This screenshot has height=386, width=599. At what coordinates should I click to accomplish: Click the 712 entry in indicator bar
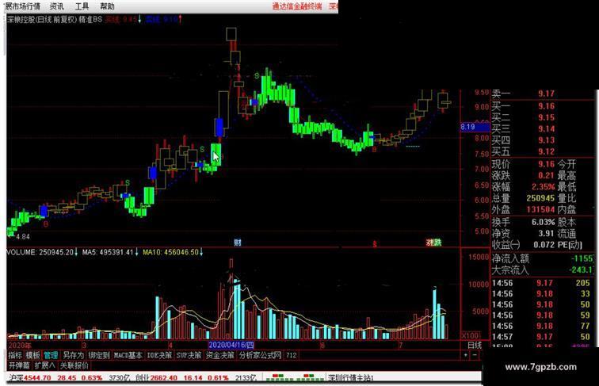click(291, 355)
